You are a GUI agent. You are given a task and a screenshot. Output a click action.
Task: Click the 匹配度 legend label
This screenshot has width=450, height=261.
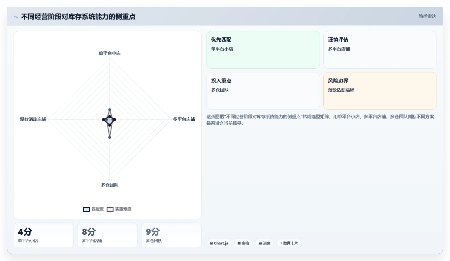click(x=98, y=209)
